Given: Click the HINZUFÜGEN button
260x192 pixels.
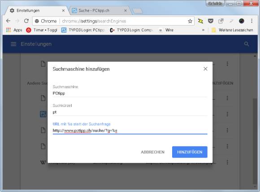Looking at the screenshot, I should pyautogui.click(x=190, y=152).
